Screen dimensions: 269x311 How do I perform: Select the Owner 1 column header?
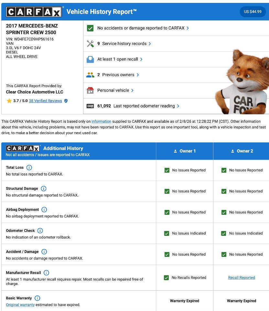click(x=185, y=151)
